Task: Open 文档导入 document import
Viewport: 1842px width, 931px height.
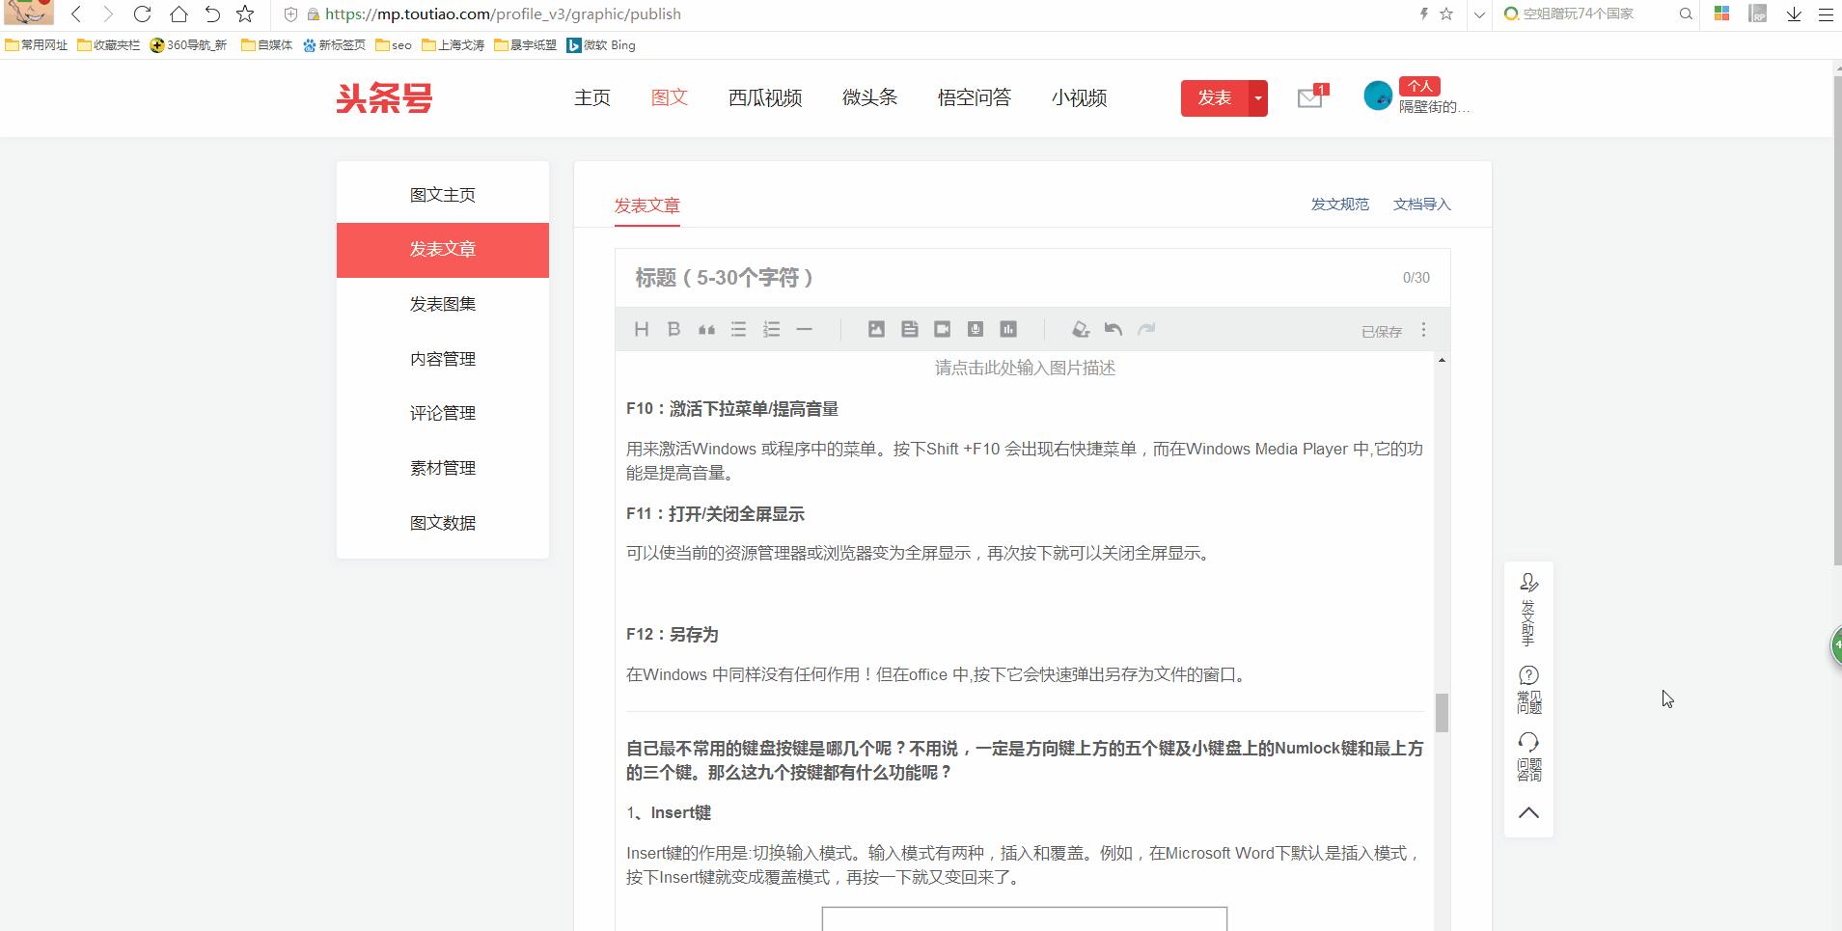Action: coord(1423,204)
